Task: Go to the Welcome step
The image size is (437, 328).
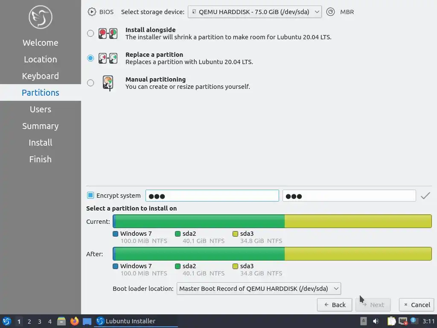Action: pos(41,43)
